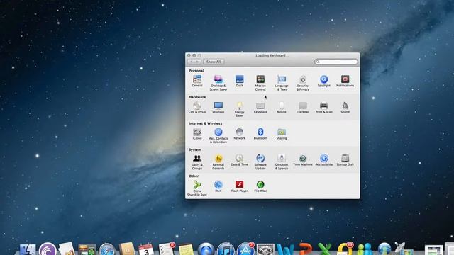The height and width of the screenshot is (255, 454).
Task: Open Sound preferences
Action: pos(345,107)
